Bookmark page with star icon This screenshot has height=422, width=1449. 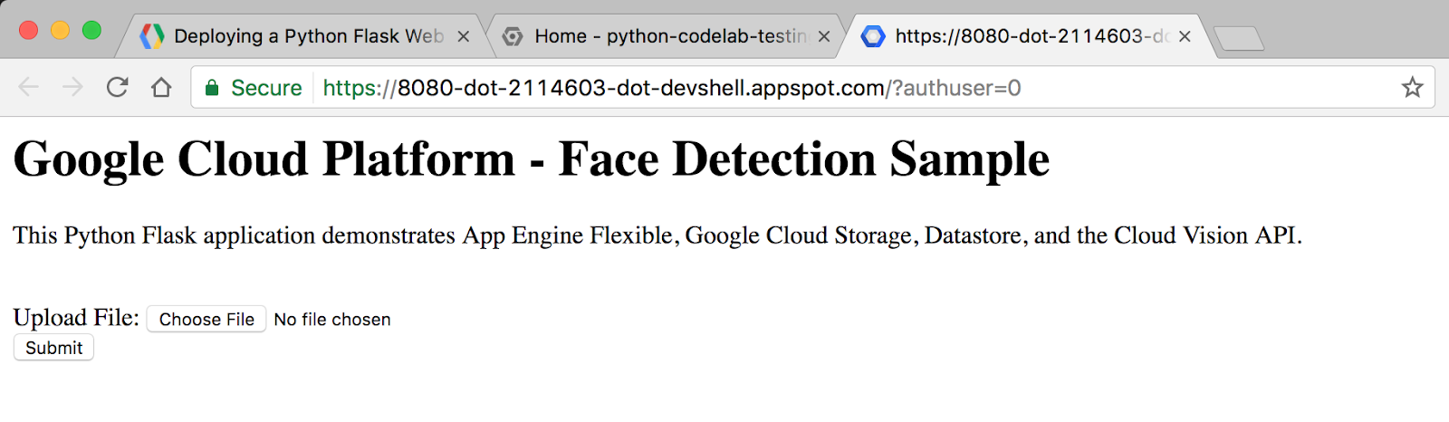(x=1412, y=88)
